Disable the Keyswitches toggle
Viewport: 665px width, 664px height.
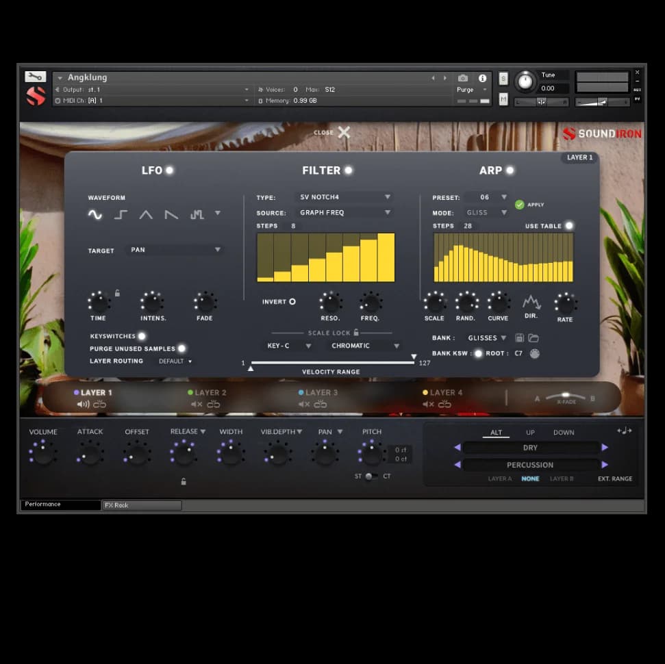click(x=142, y=336)
